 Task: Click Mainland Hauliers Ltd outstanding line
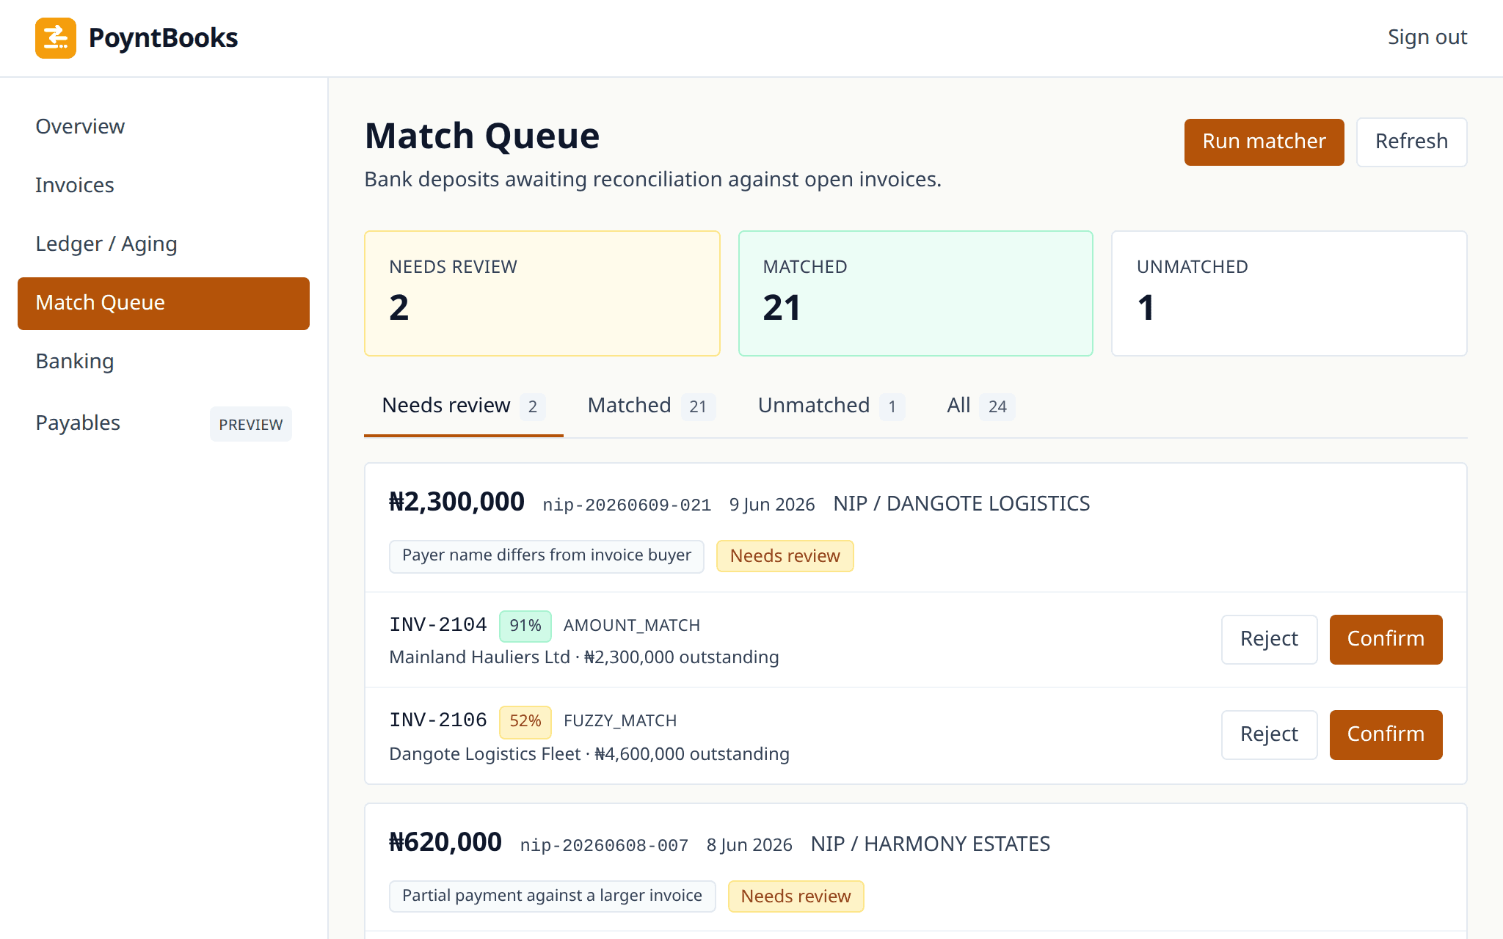pyautogui.click(x=584, y=657)
